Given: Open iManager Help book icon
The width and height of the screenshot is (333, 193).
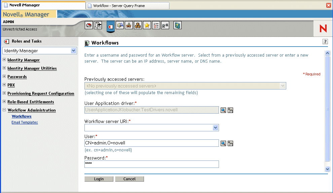Looking at the screenshot, I should click(177, 25).
